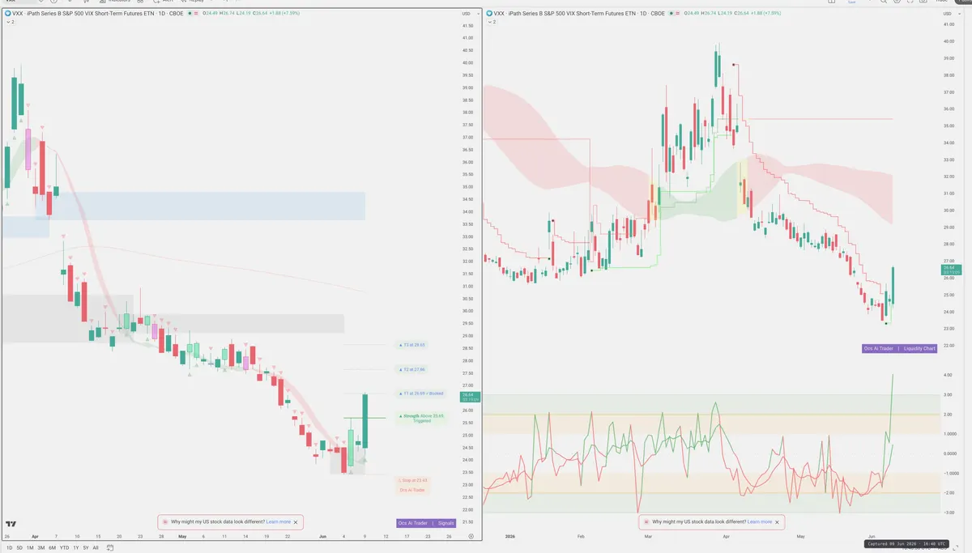Click the 41.50 price axis value, left chart
Screen dimensions: 972x553
click(467, 26)
